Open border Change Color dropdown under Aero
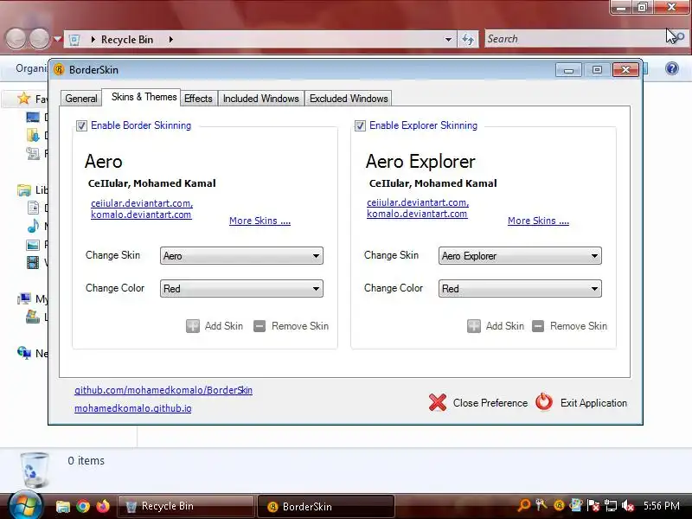Image resolution: width=692 pixels, height=519 pixels. pyautogui.click(x=241, y=289)
